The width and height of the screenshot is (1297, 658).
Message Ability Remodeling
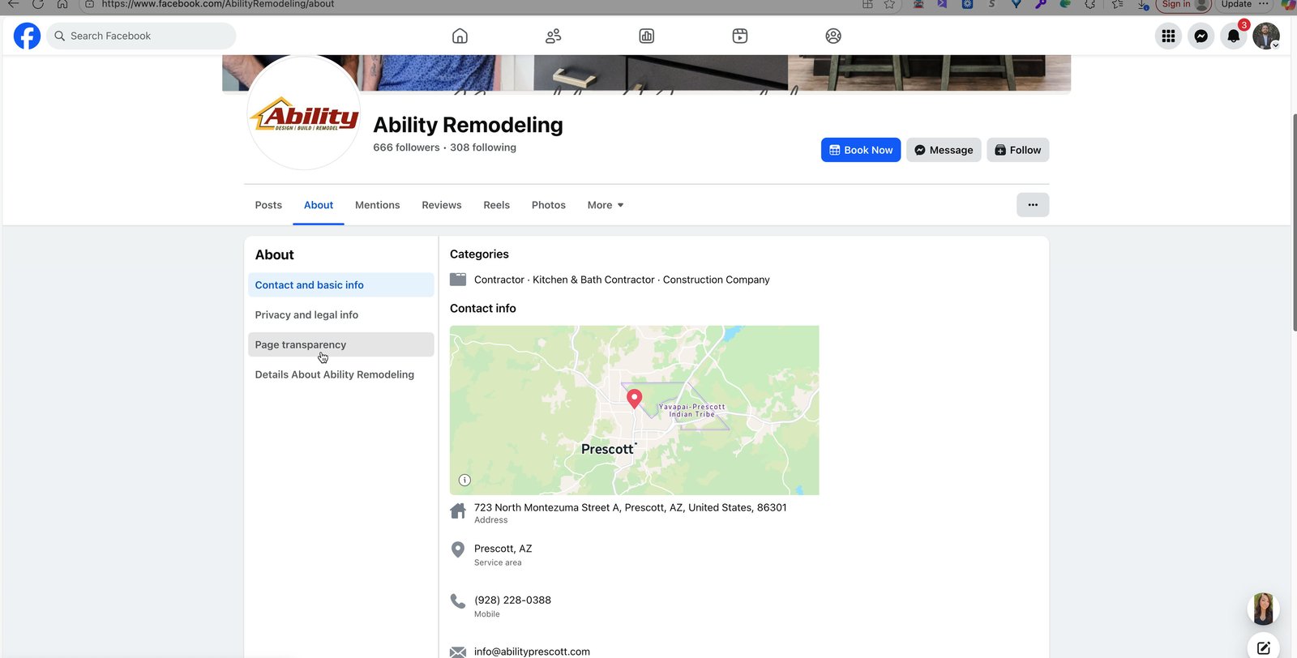pyautogui.click(x=944, y=150)
